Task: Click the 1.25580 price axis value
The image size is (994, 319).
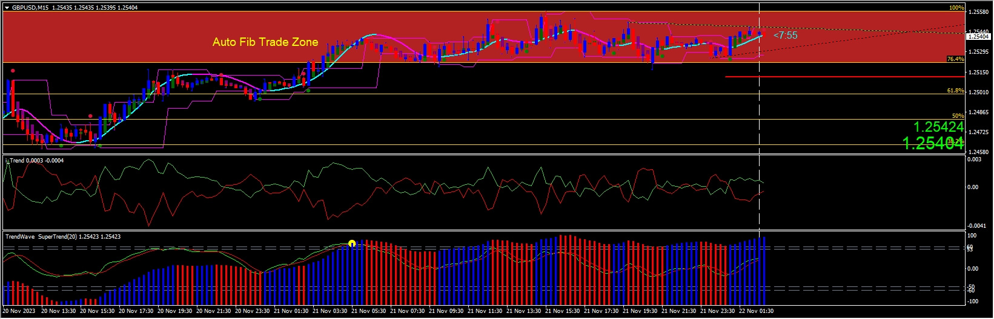Action: click(x=979, y=11)
